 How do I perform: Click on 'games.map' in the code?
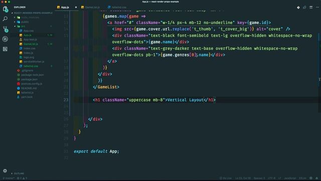point(115,16)
